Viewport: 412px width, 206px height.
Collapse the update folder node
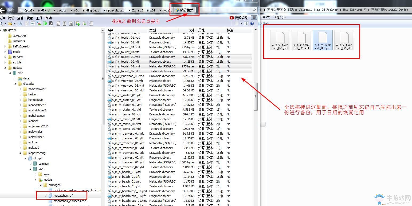5,68
